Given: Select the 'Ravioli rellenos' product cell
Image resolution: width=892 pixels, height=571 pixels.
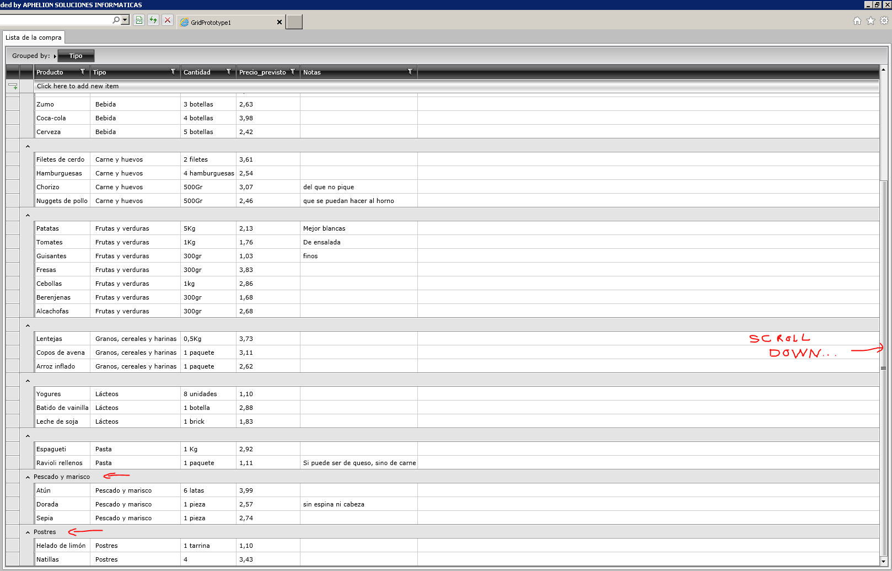Looking at the screenshot, I should coord(62,463).
